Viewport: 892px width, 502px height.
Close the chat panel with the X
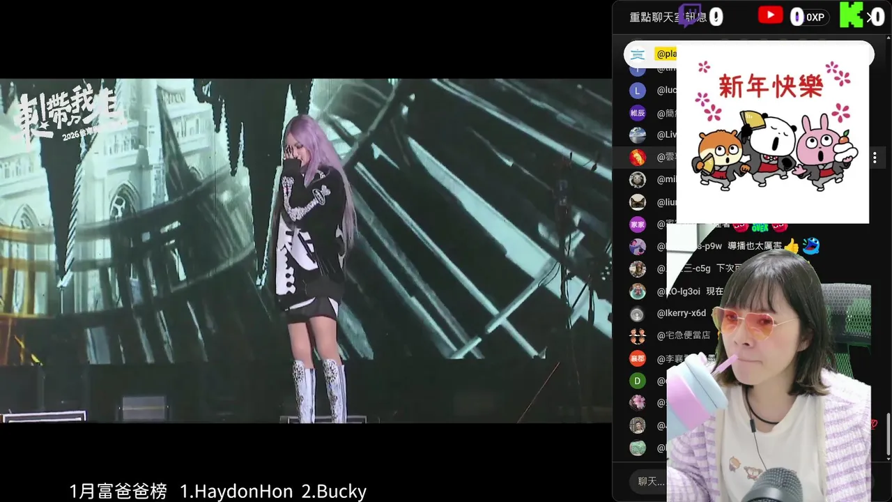(870, 16)
